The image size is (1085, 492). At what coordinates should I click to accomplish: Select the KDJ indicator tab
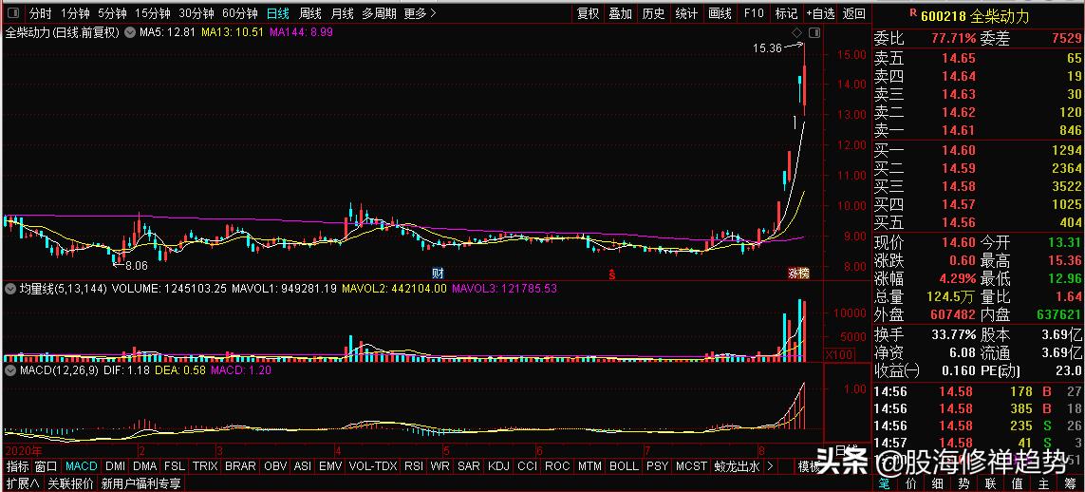click(x=498, y=466)
